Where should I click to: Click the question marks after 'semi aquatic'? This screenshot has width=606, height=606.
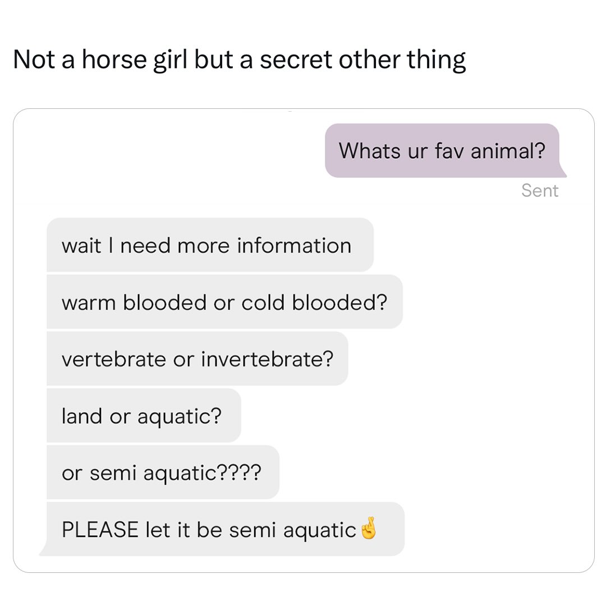pyautogui.click(x=239, y=472)
